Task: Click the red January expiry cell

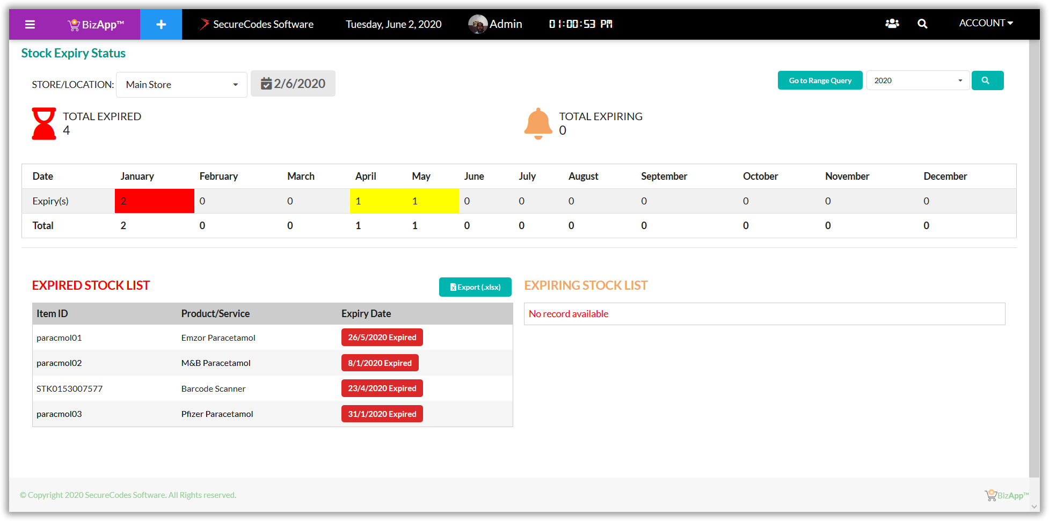Action: 155,201
